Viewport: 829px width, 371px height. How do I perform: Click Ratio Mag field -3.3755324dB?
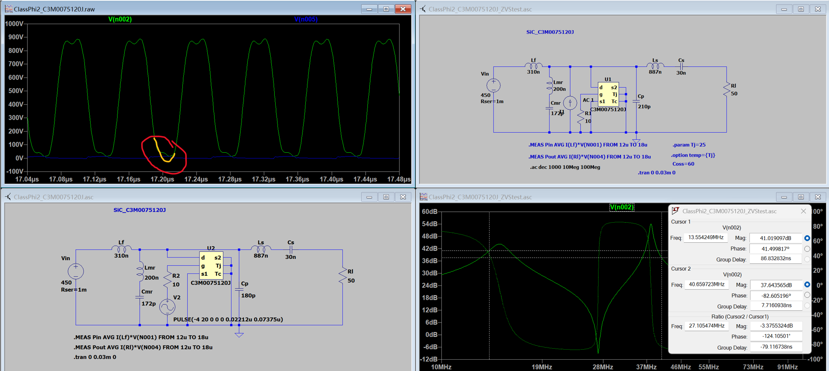[x=776, y=326]
